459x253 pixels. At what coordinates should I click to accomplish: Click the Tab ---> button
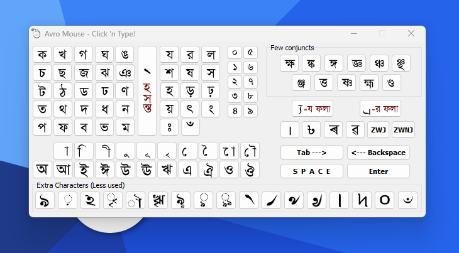(x=312, y=153)
